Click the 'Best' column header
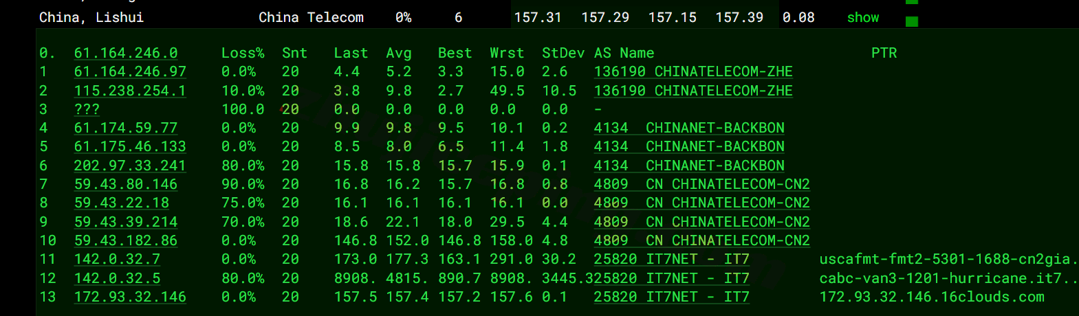Viewport: 1079px width, 316px height. point(455,53)
